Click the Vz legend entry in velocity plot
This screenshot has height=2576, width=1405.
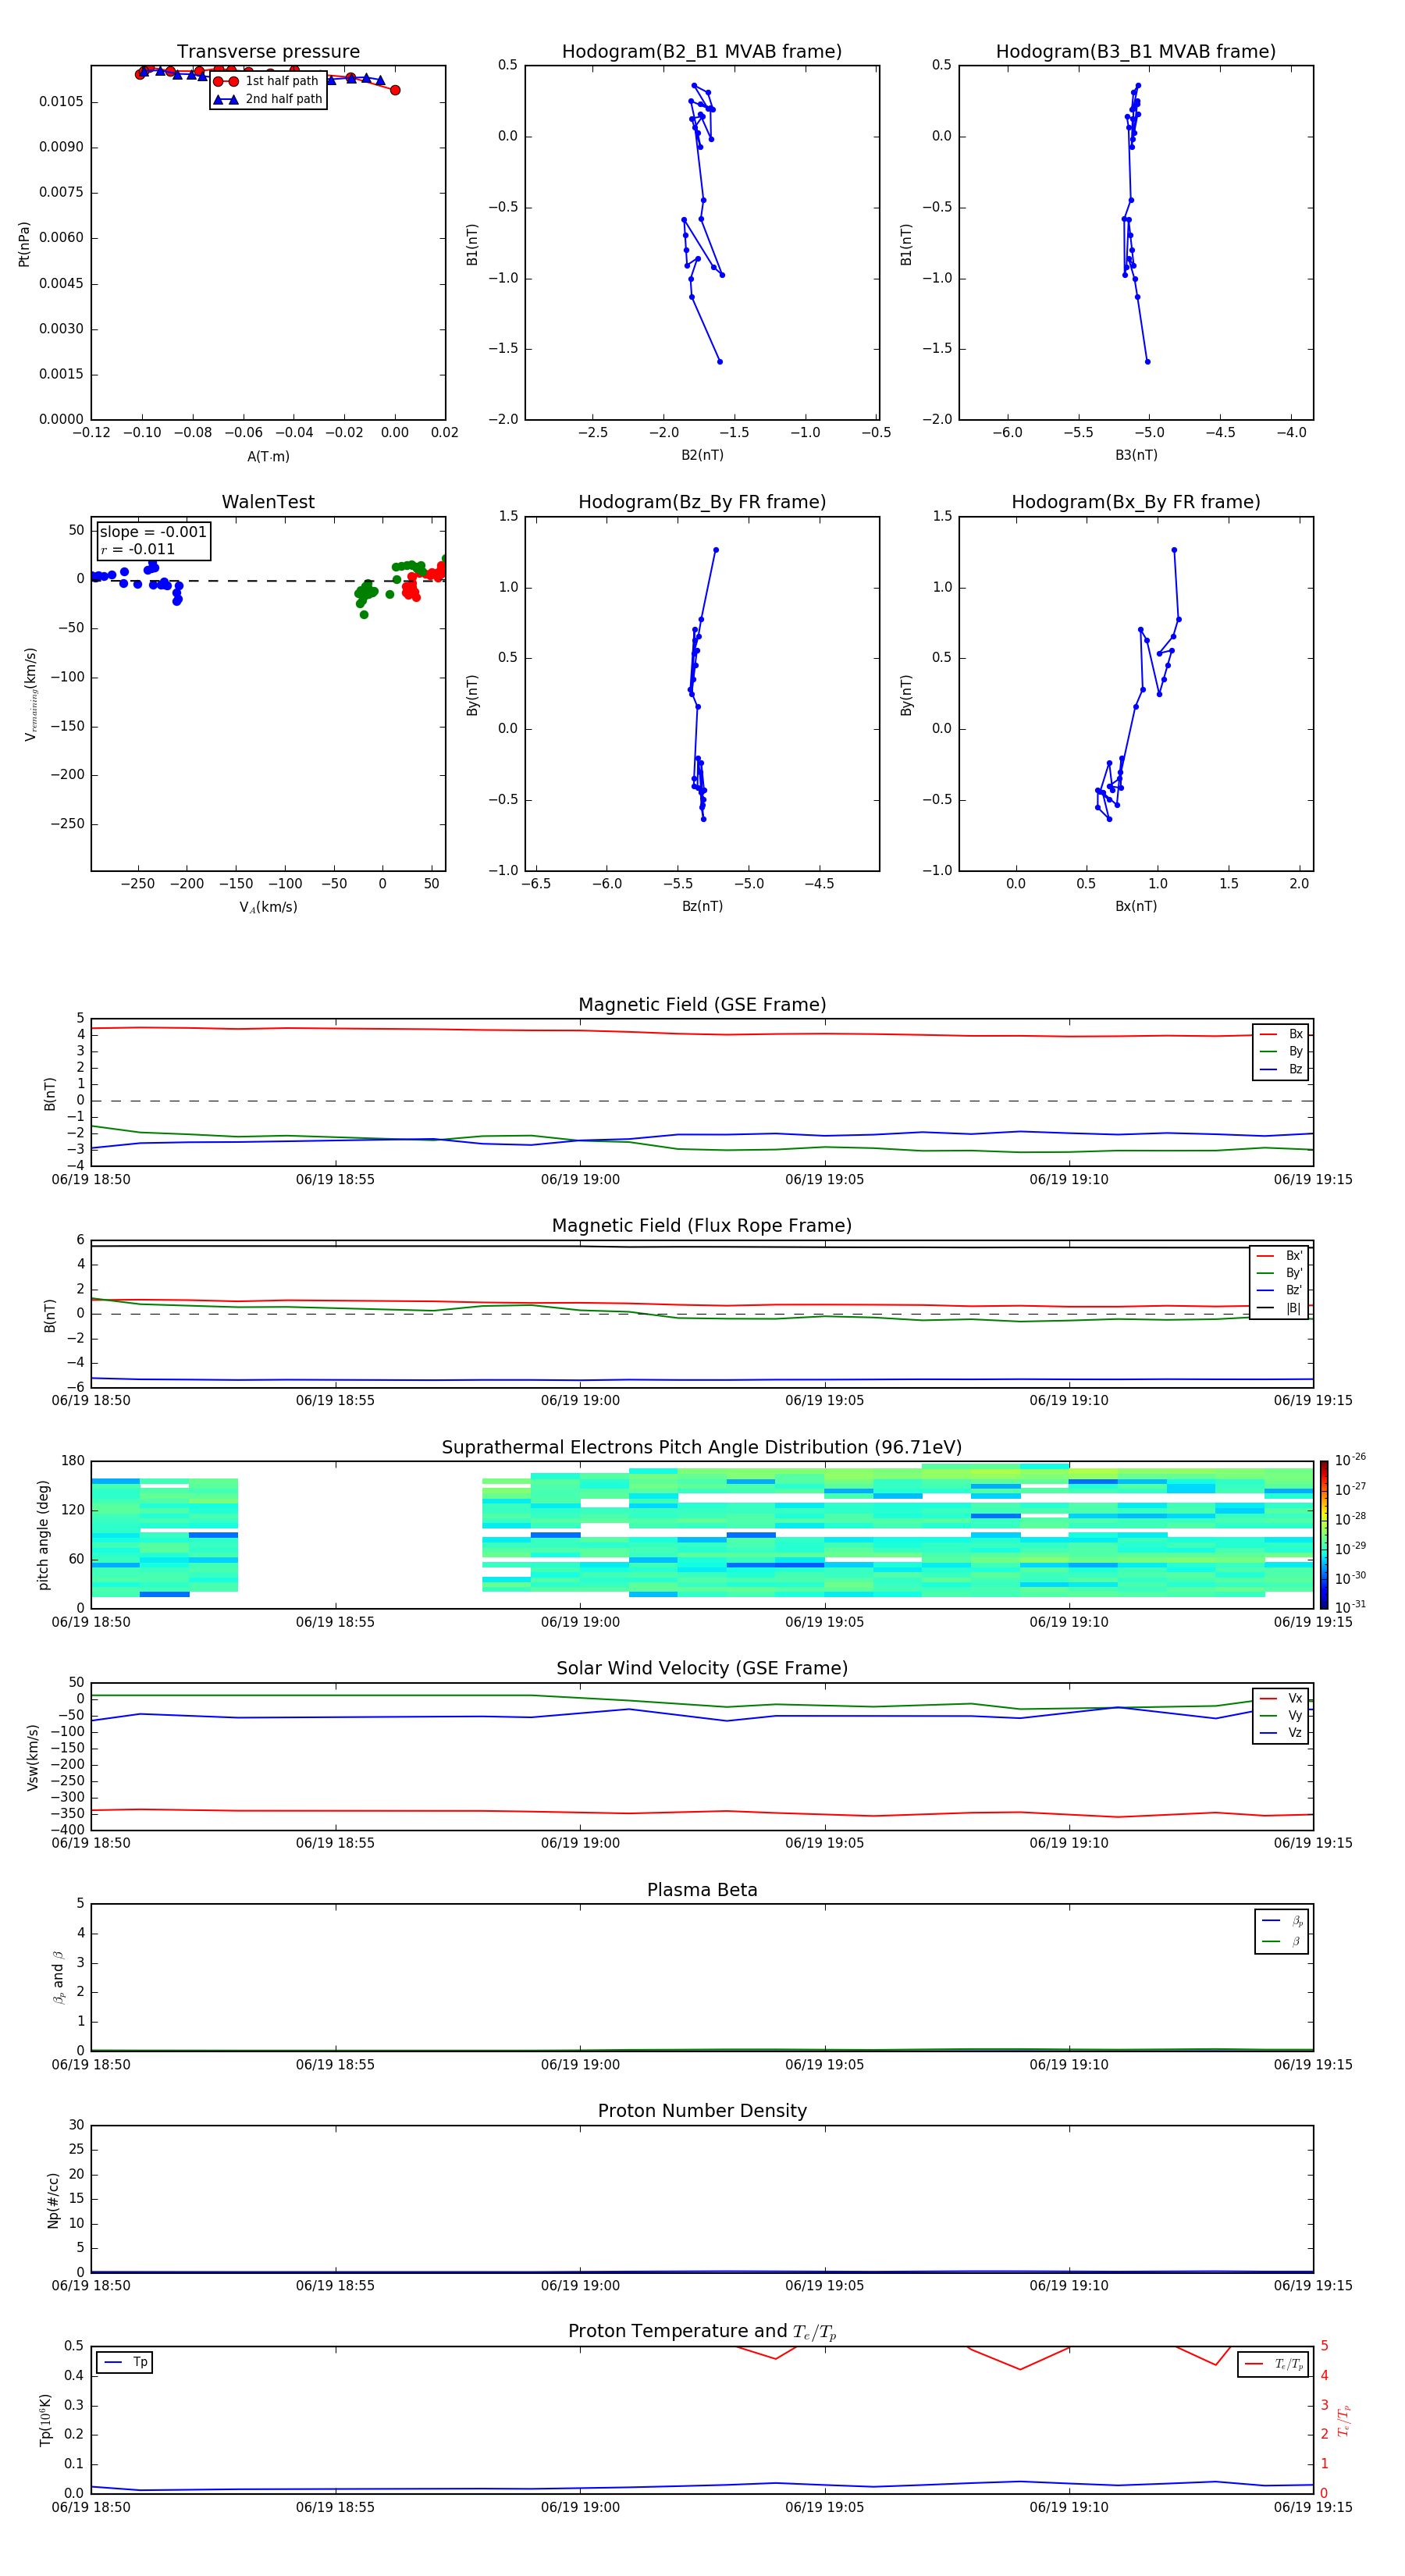point(1281,1733)
